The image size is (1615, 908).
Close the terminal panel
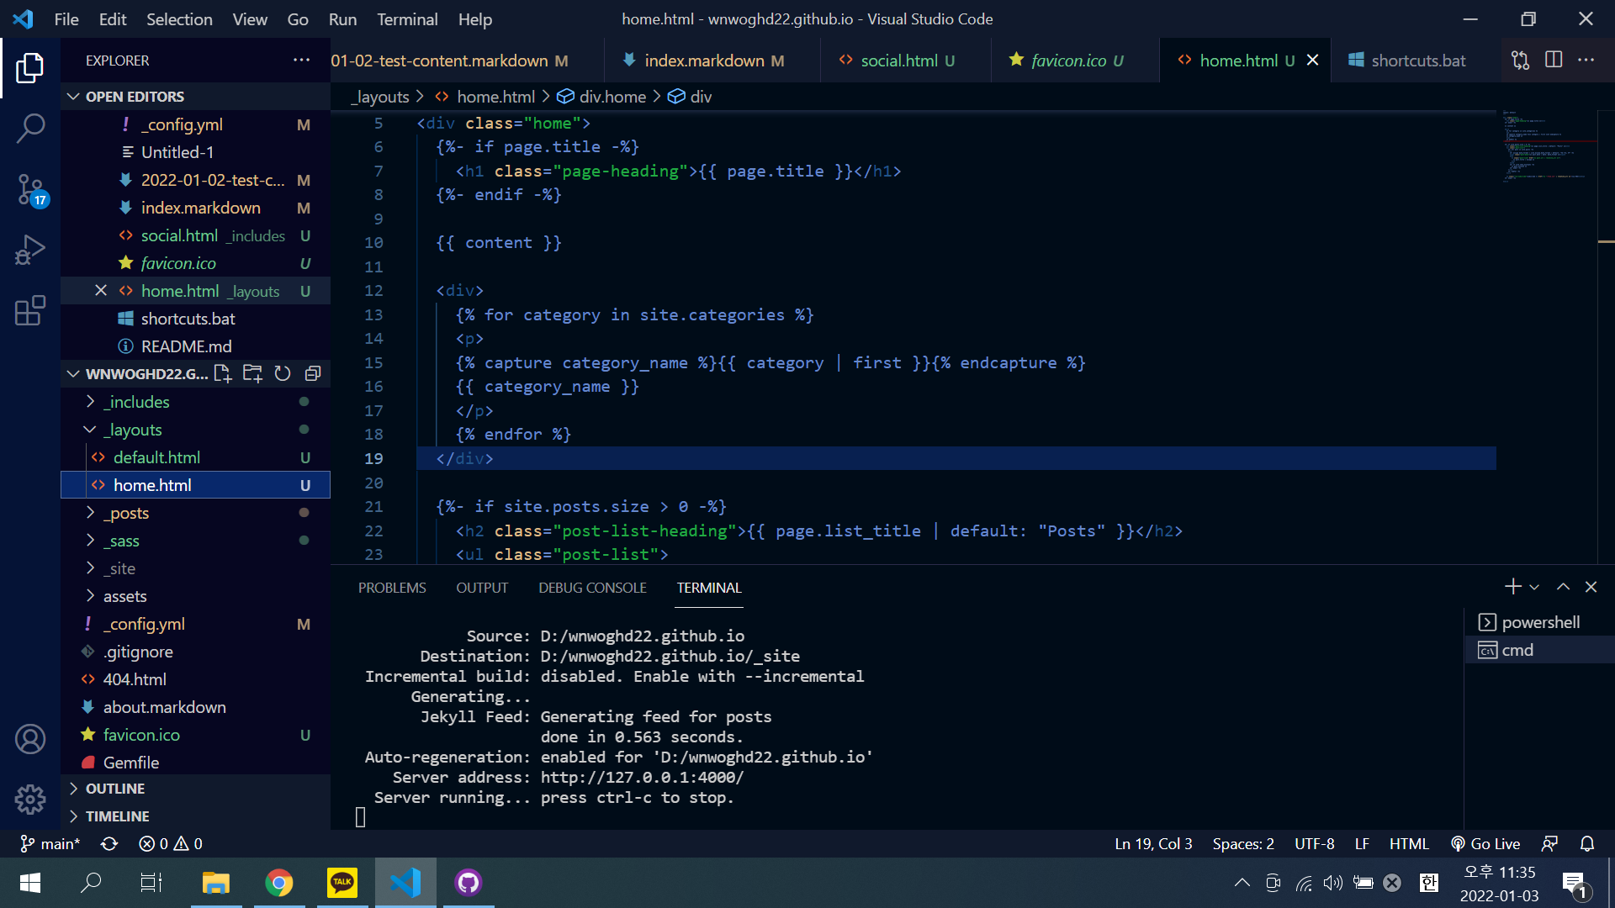tap(1591, 587)
